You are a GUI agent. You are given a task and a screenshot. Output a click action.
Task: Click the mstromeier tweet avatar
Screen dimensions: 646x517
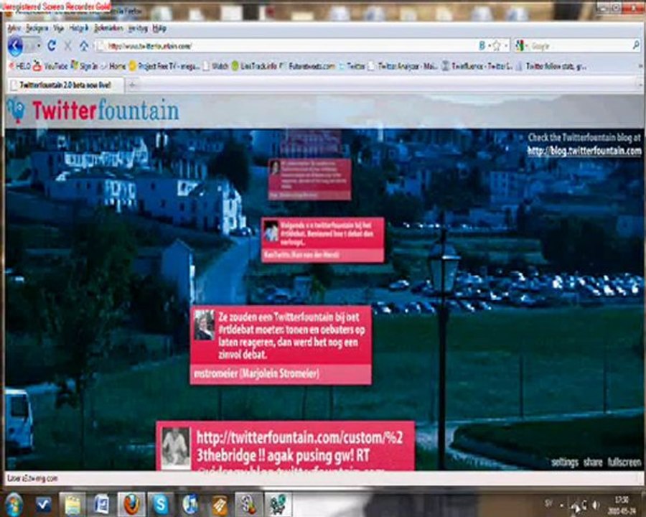205,325
